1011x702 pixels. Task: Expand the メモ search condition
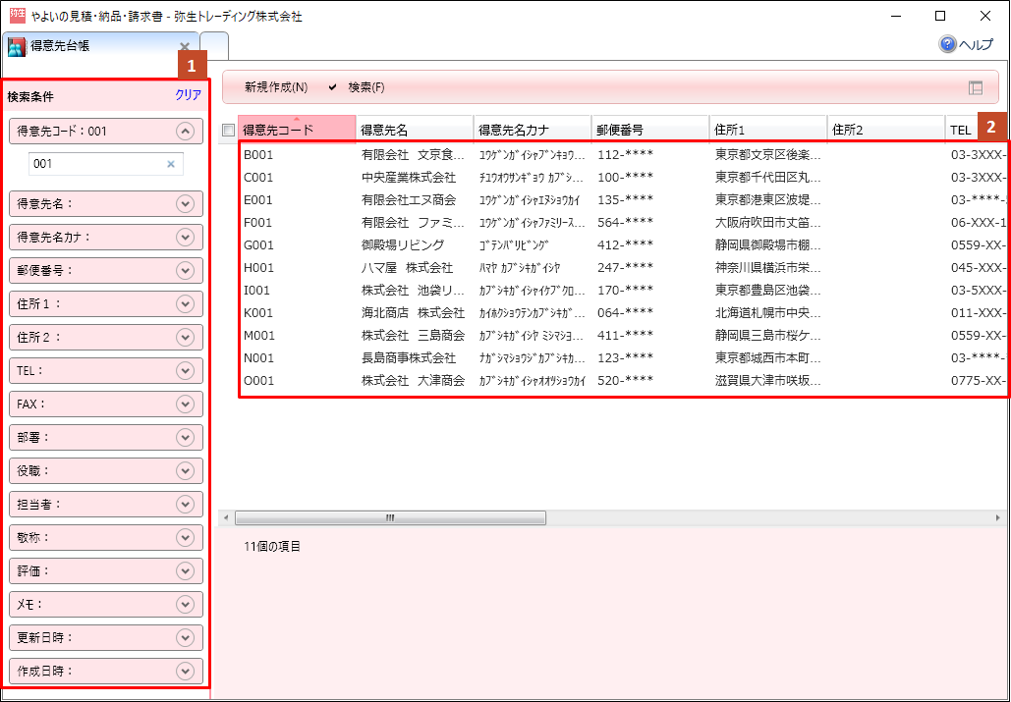pyautogui.click(x=185, y=604)
